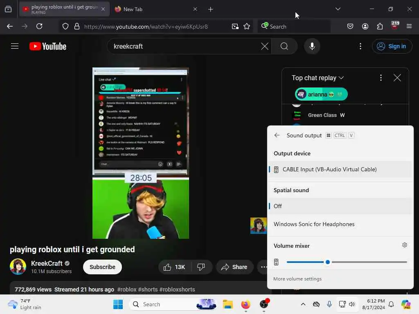Select CABLE Input output device
419x314 pixels.
pos(340,170)
